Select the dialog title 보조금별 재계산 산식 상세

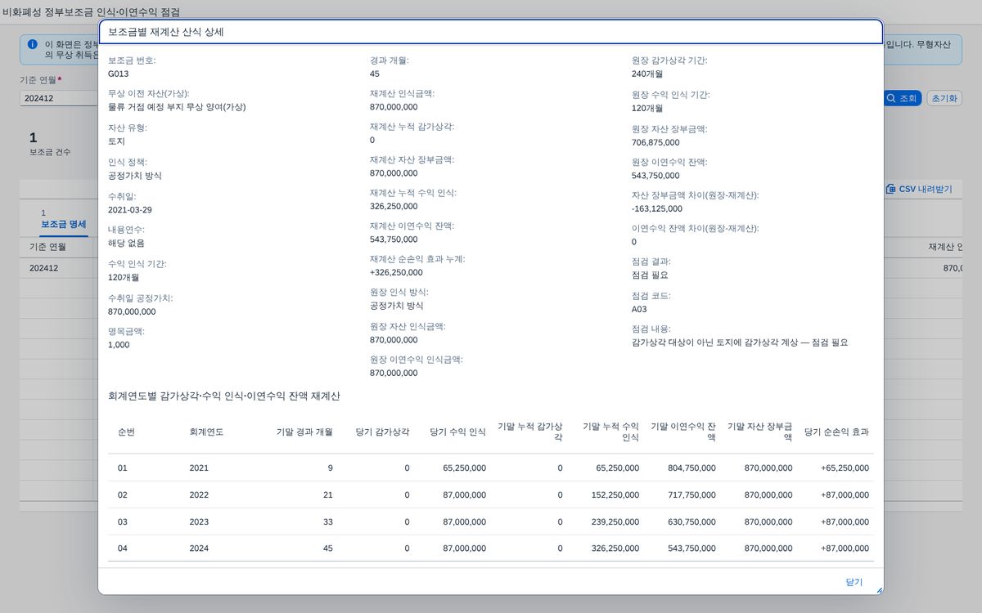166,32
